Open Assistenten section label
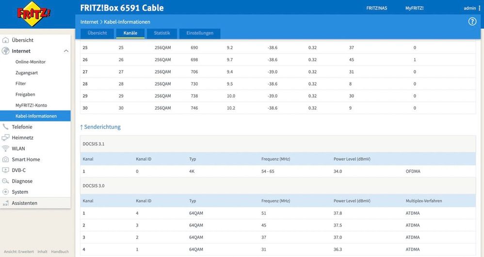Viewport: 484px width, 257px height. pos(24,203)
